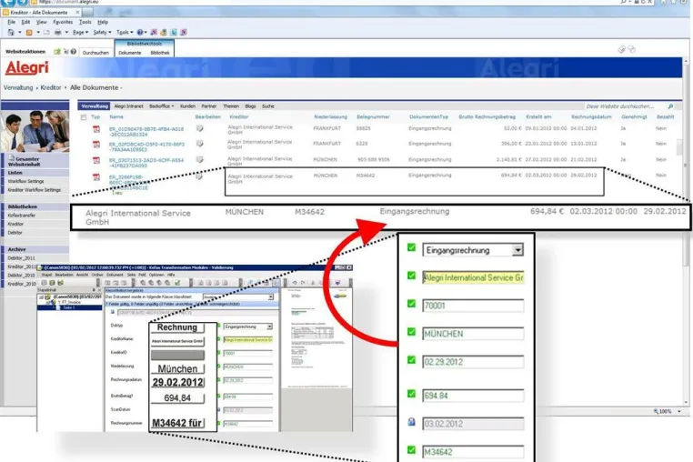Click the Home icon in browser command bar

[x=11, y=32]
